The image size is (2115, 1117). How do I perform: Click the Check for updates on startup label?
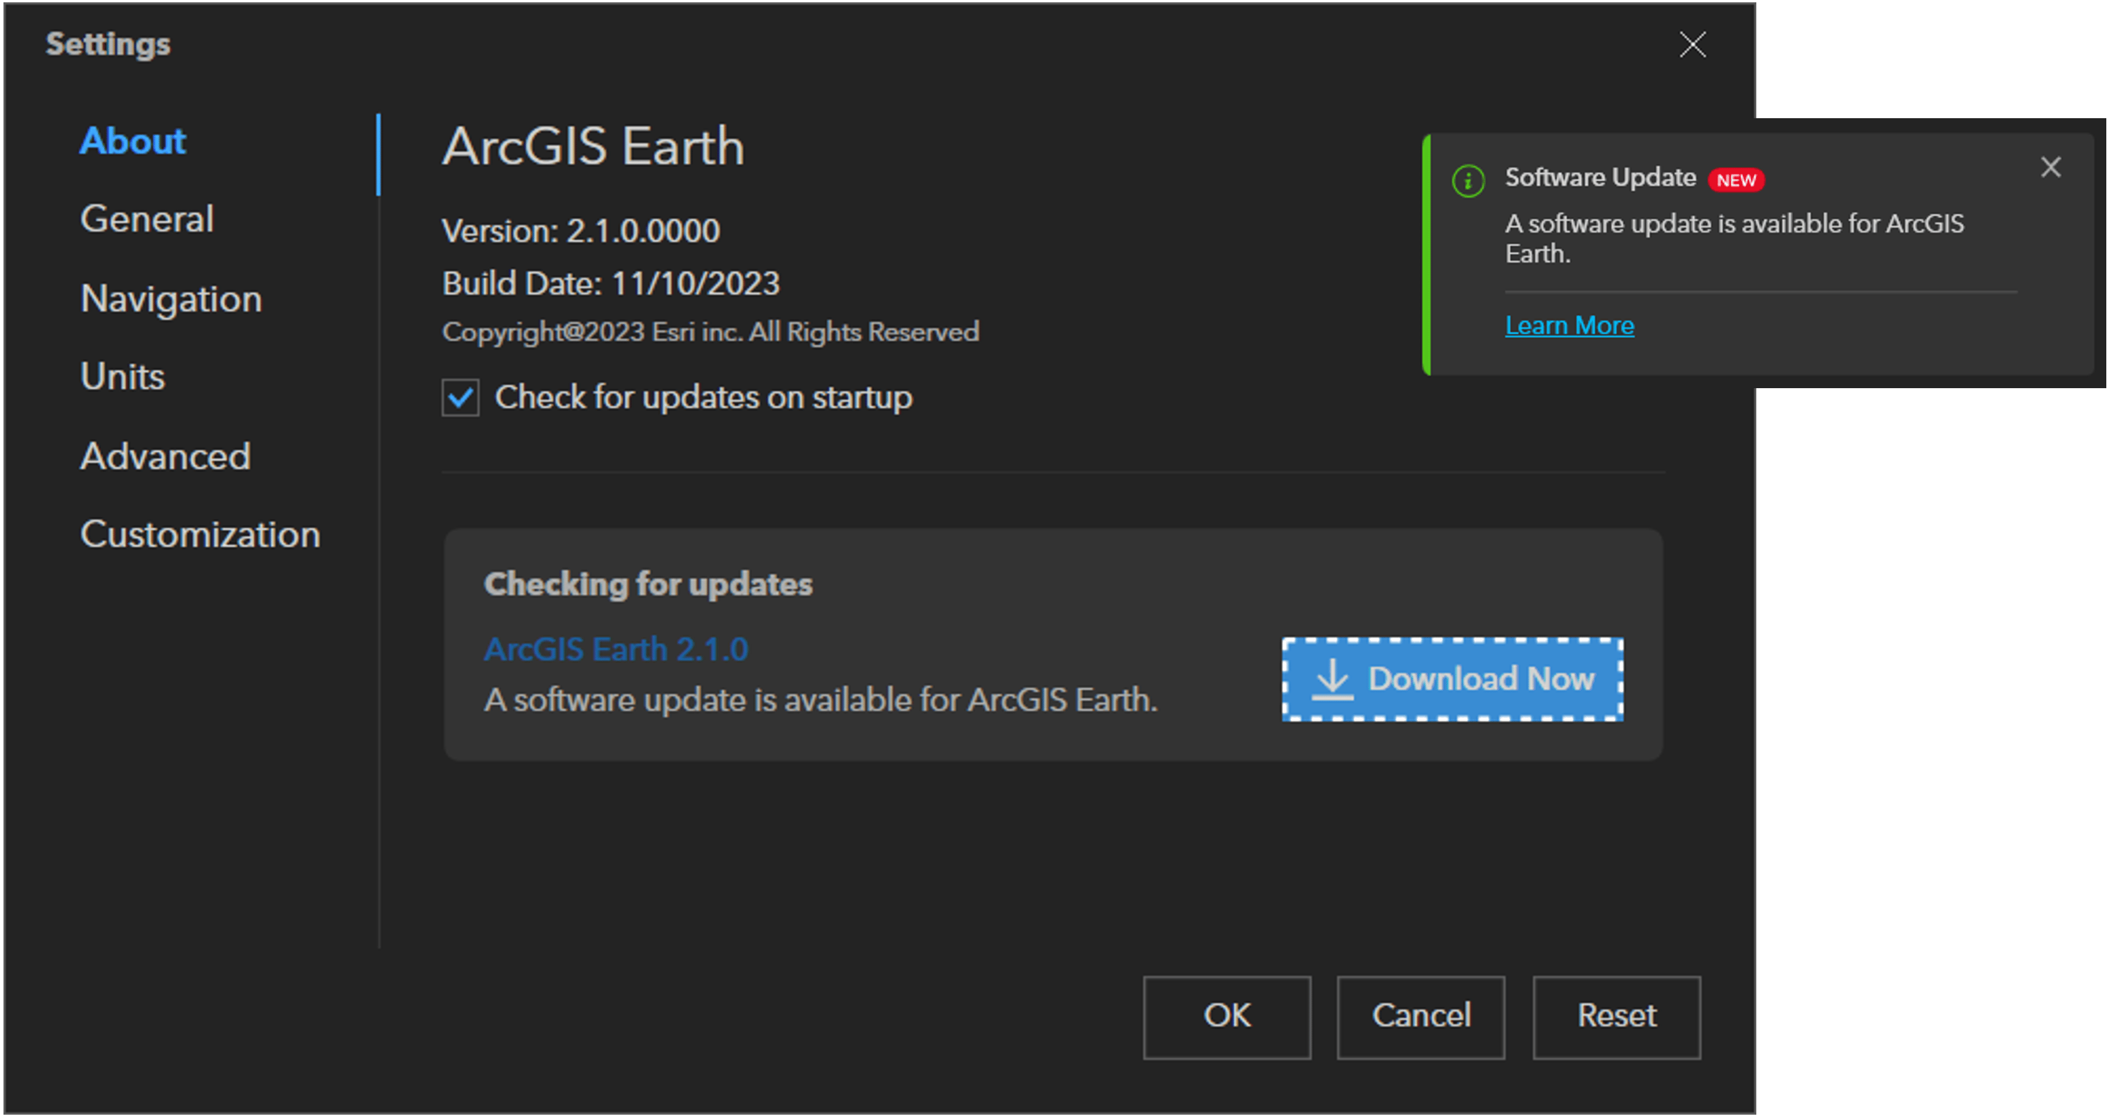coord(703,398)
